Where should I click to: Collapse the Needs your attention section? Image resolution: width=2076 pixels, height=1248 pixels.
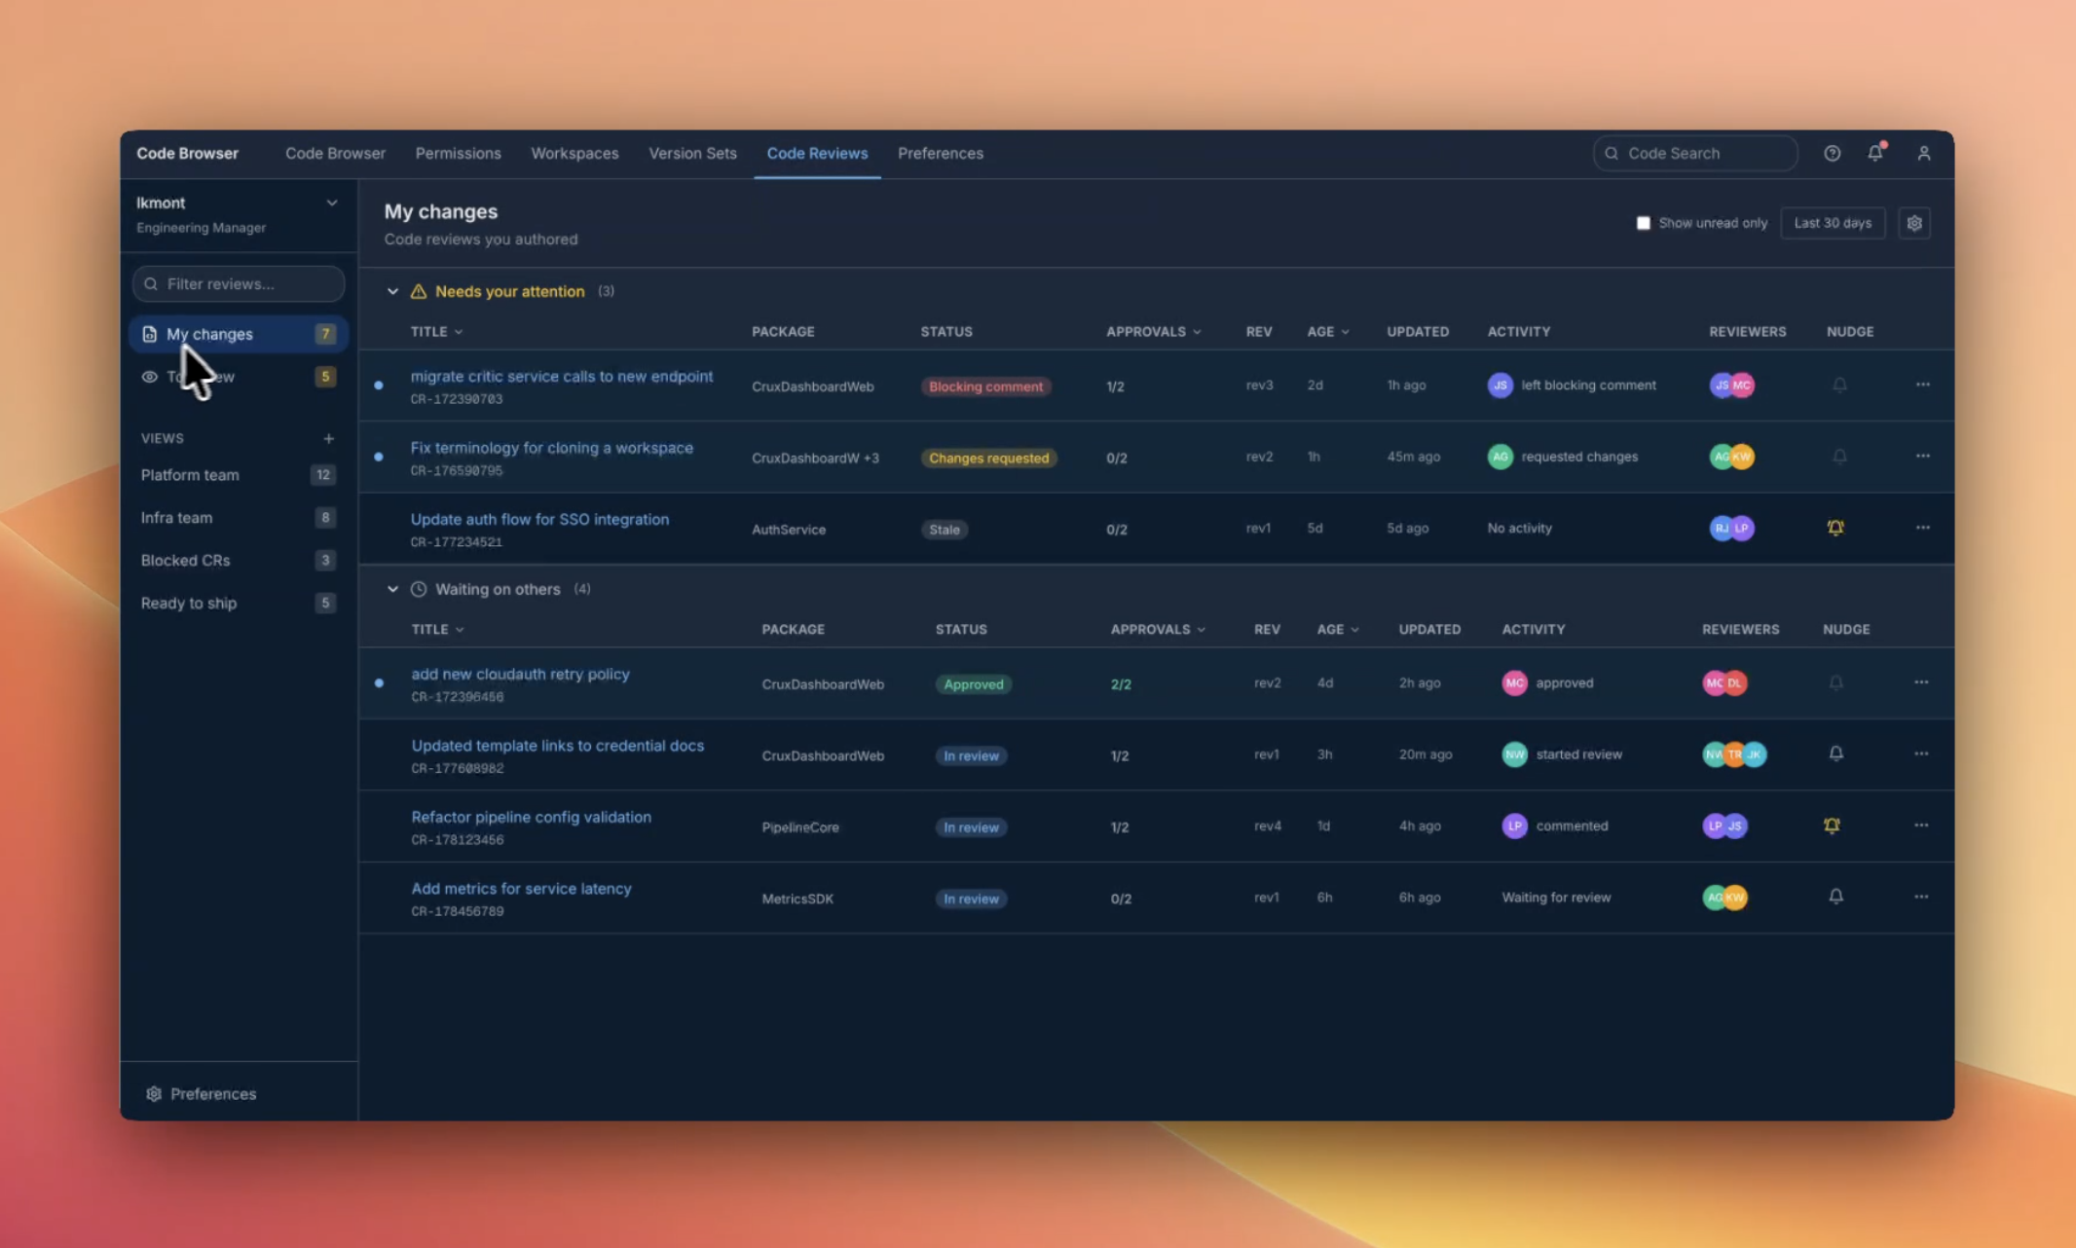click(x=393, y=291)
